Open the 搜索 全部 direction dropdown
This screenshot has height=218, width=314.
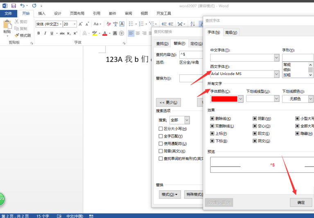pyautogui.click(x=187, y=120)
